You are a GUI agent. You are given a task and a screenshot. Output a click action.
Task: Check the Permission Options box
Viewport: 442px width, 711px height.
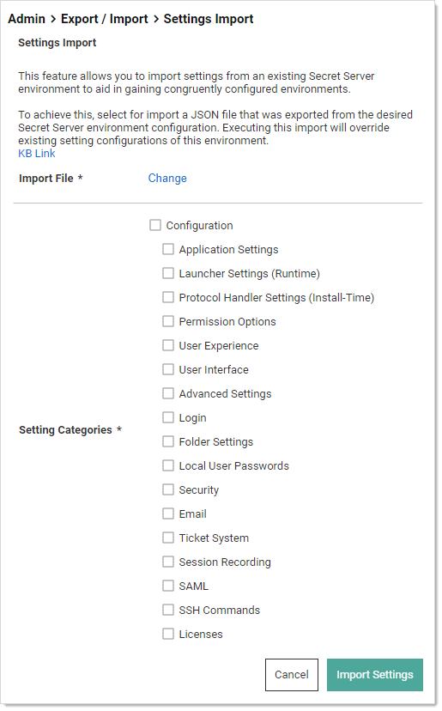[168, 321]
